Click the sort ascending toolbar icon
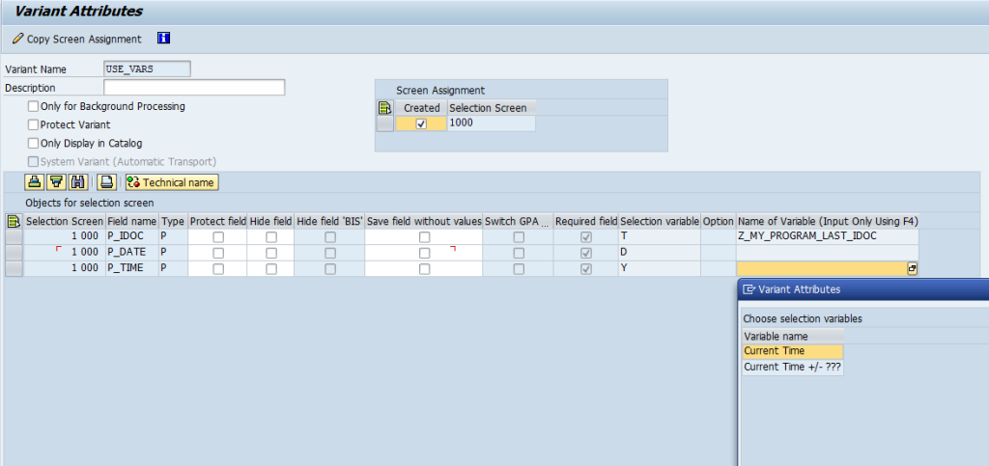This screenshot has width=989, height=466. coord(34,182)
